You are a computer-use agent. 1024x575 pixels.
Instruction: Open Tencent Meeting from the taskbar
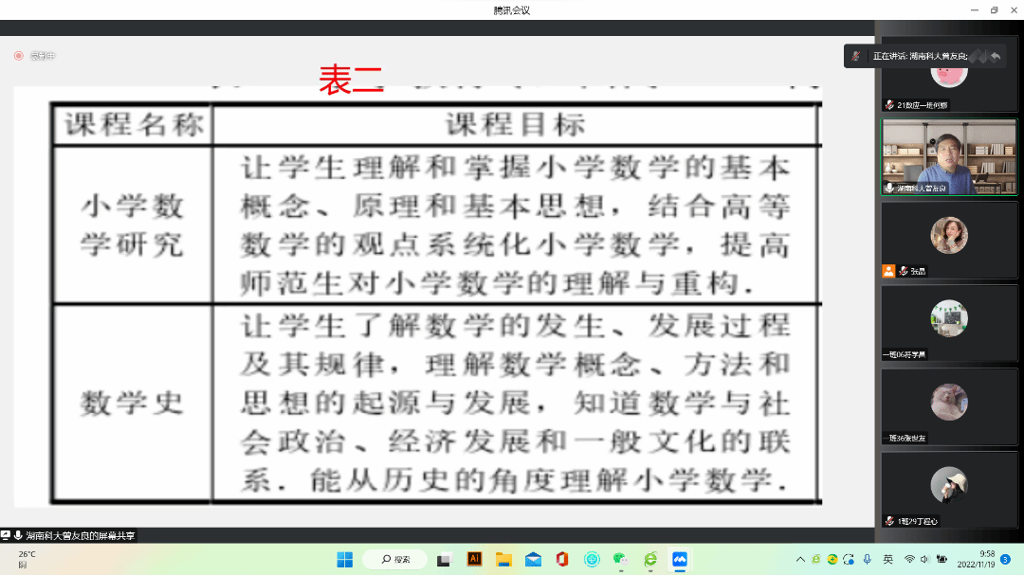679,559
